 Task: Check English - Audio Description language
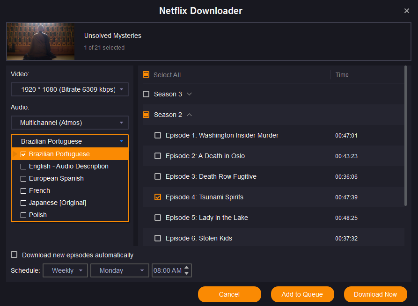click(23, 166)
